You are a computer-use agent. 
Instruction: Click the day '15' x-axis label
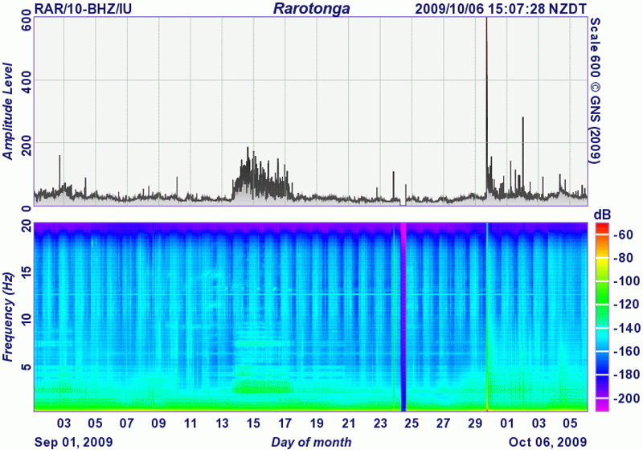(253, 423)
